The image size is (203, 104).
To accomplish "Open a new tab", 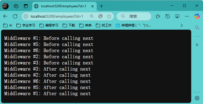I will point(102,6).
